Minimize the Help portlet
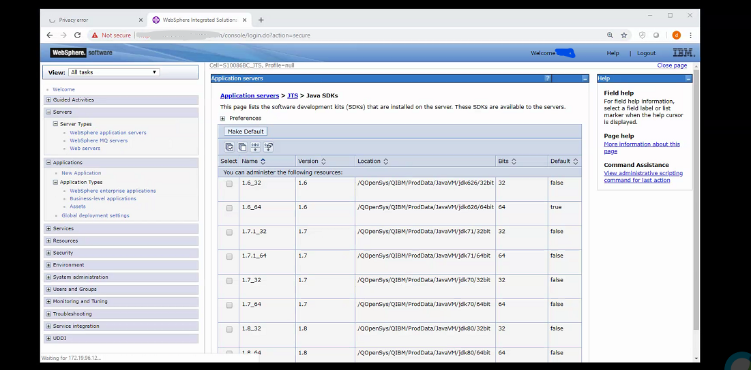This screenshot has height=370, width=751. (688, 78)
